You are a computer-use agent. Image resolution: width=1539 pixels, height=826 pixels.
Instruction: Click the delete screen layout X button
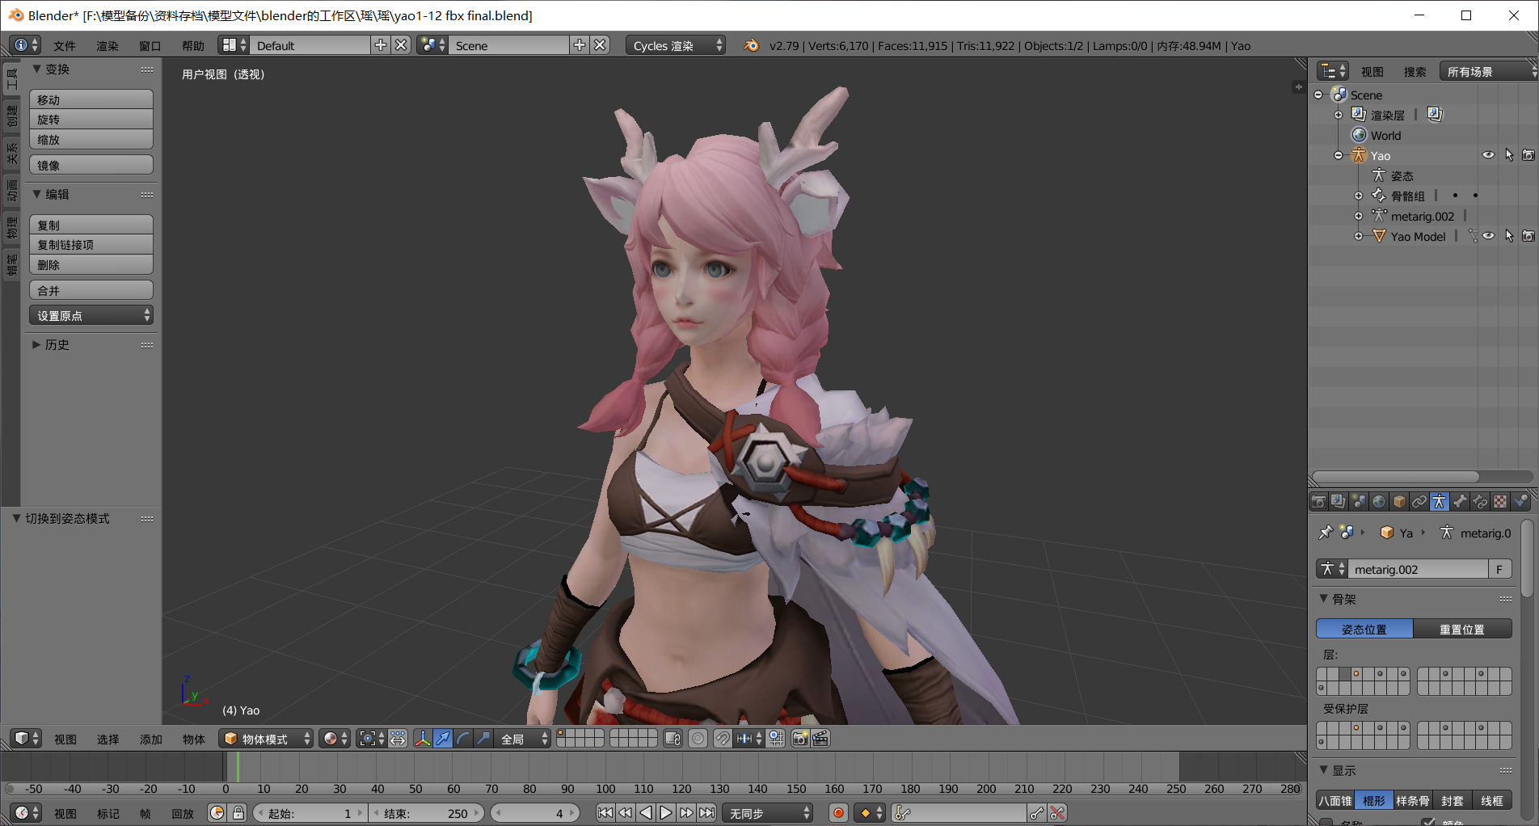401,45
